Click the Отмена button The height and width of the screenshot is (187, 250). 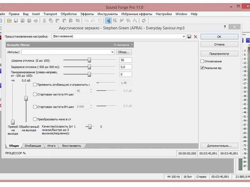click(219, 44)
